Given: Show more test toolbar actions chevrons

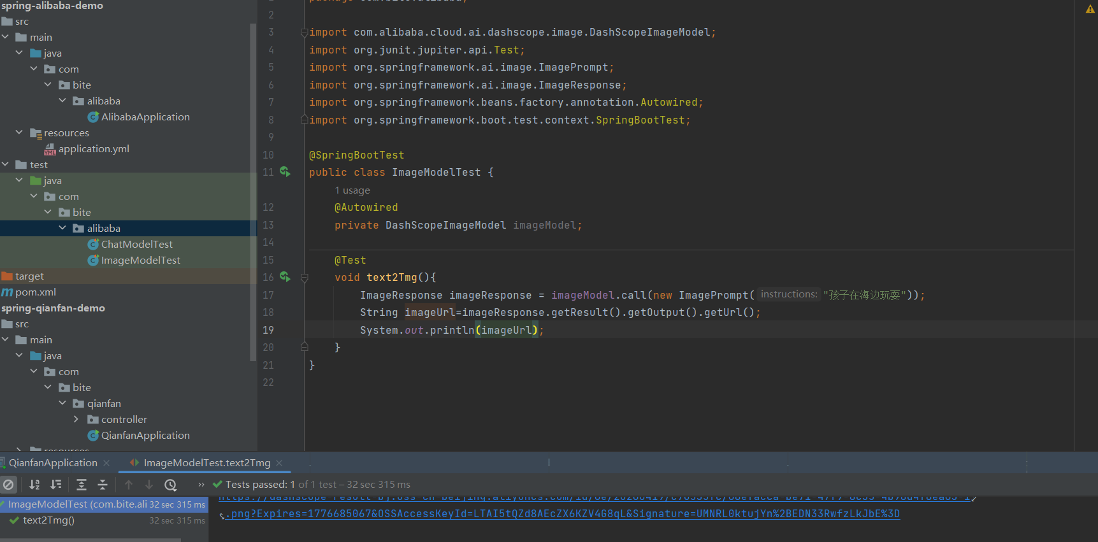Looking at the screenshot, I should tap(201, 485).
